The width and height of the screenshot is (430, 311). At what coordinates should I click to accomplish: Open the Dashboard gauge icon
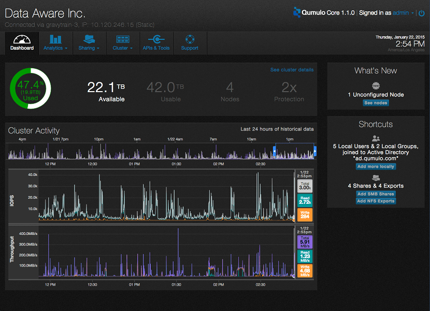pyautogui.click(x=22, y=39)
